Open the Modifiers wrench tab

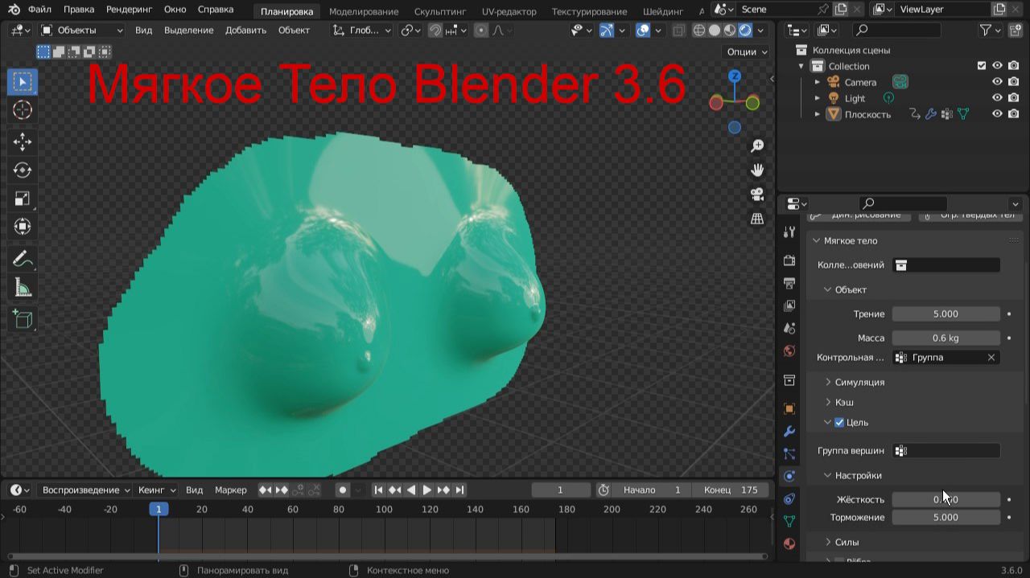click(789, 431)
